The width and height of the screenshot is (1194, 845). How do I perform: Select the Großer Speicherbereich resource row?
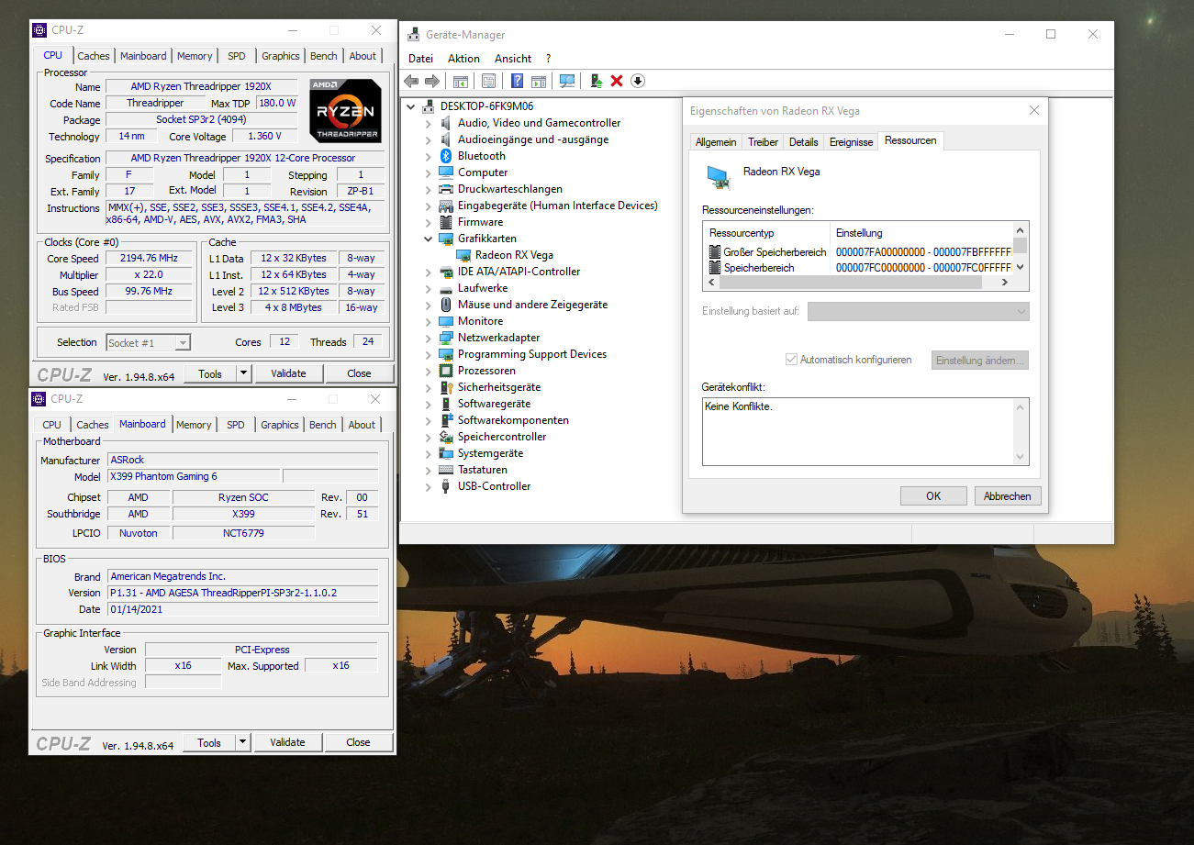pos(860,251)
